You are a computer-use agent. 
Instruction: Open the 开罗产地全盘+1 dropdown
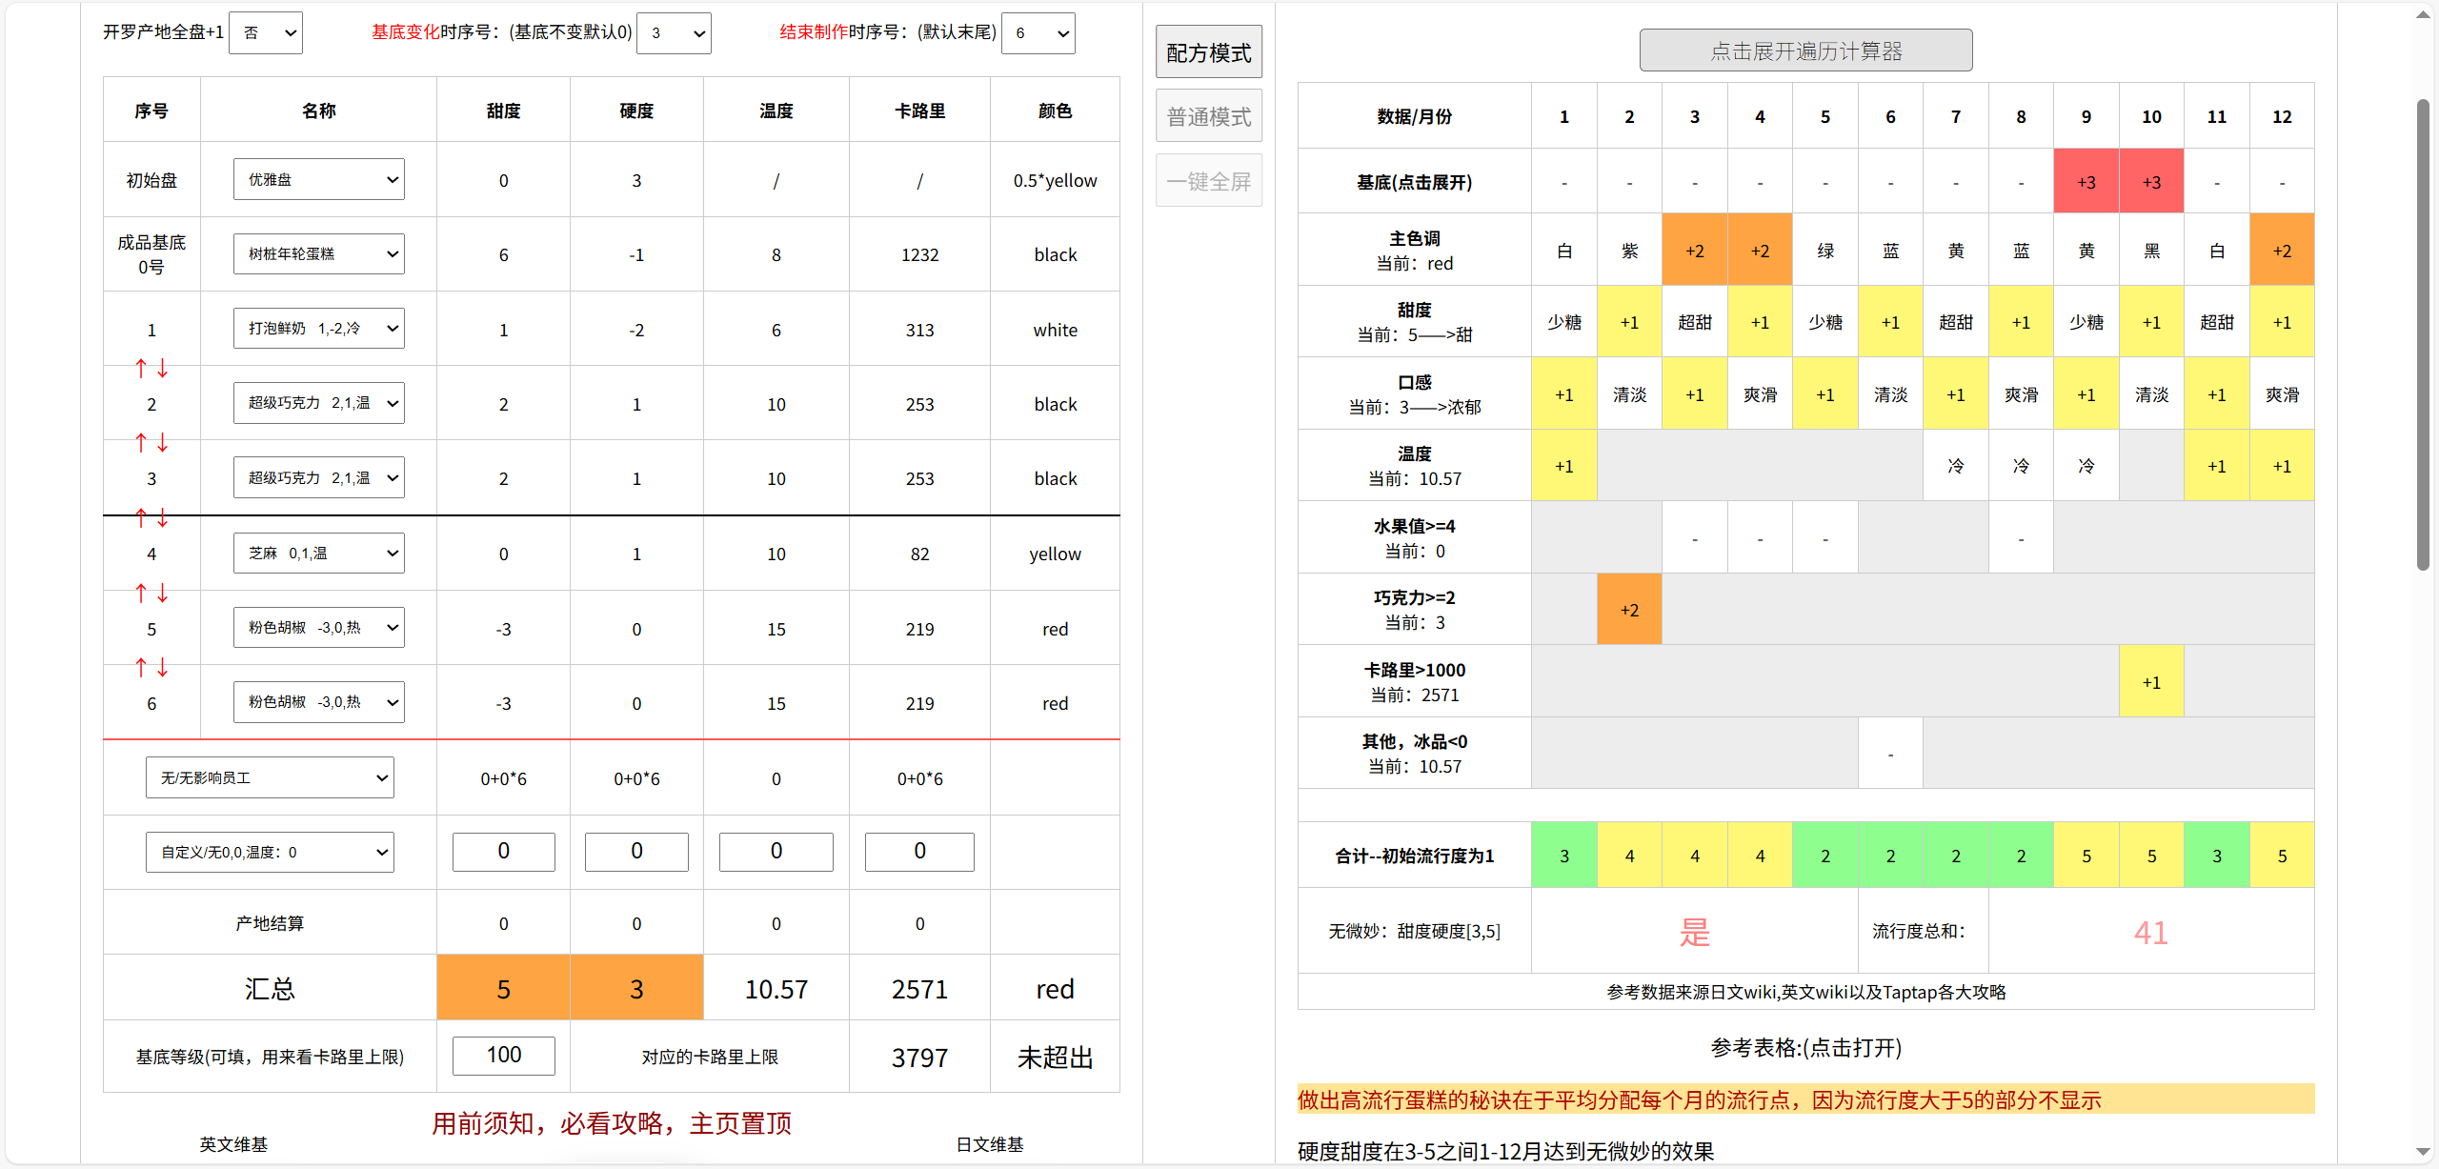[x=266, y=32]
